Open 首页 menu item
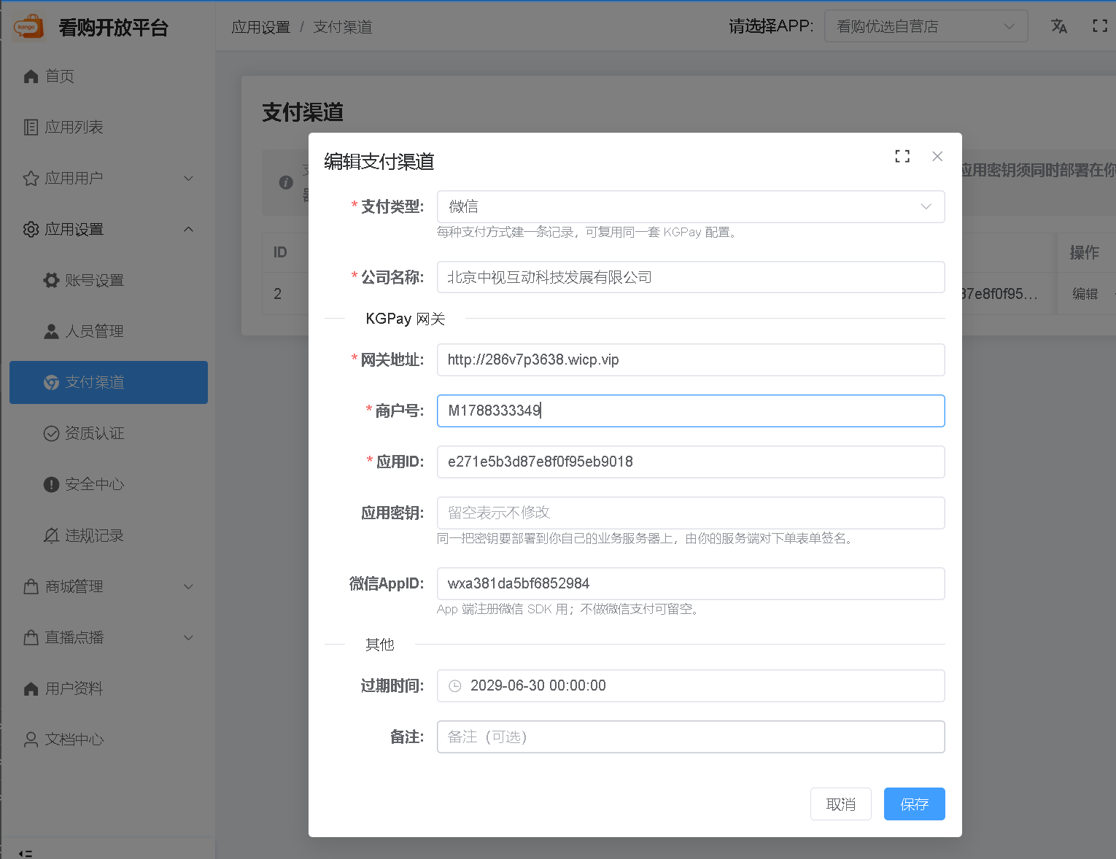 [108, 76]
